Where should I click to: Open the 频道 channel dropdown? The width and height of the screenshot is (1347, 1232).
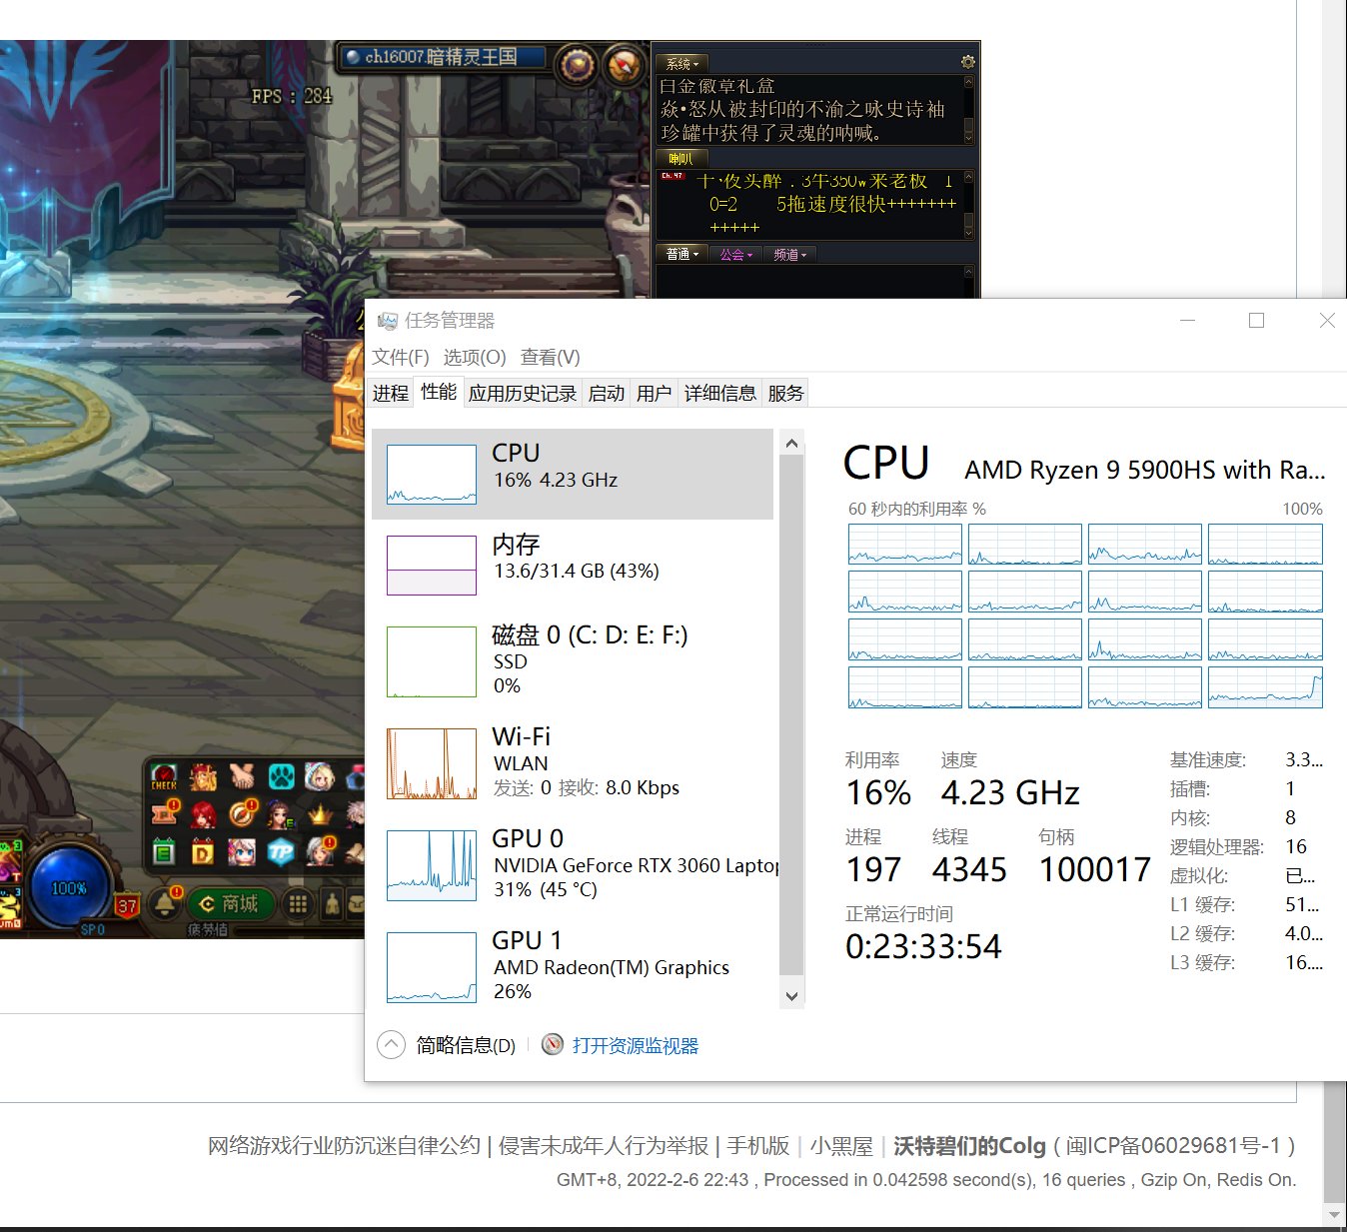click(790, 254)
